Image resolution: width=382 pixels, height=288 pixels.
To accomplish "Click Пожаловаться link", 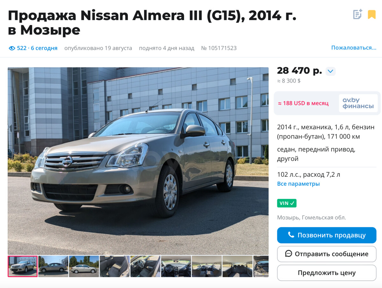I will [354, 48].
